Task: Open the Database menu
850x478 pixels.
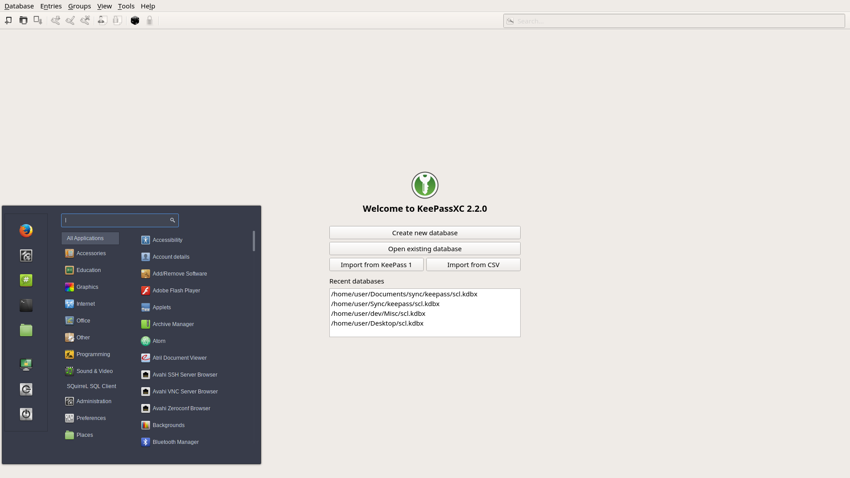Action: click(x=19, y=6)
